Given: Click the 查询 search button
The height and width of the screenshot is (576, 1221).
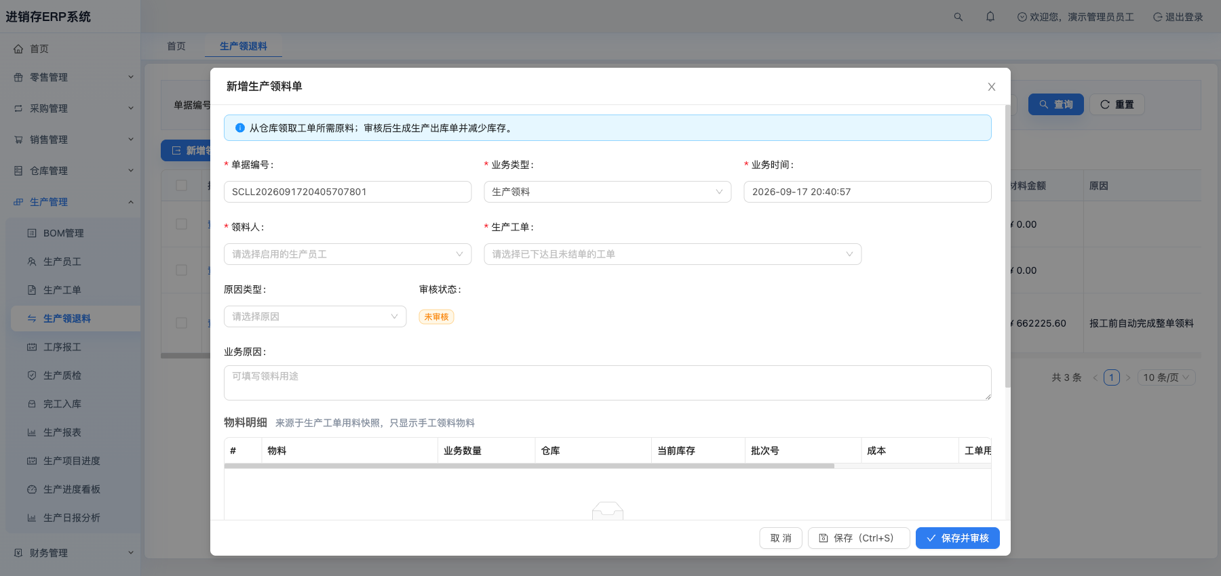Looking at the screenshot, I should pyautogui.click(x=1056, y=104).
